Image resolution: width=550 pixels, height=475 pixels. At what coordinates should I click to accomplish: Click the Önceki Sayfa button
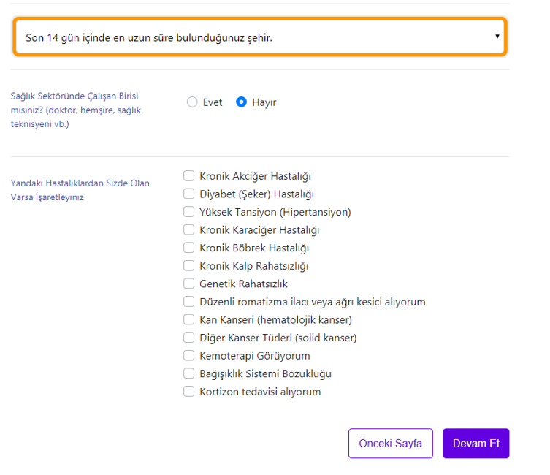[390, 444]
